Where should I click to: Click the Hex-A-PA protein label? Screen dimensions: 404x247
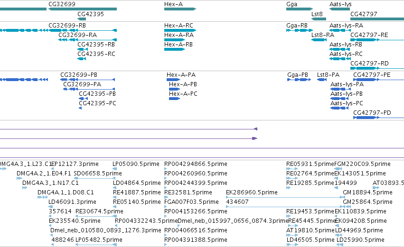click(x=181, y=75)
